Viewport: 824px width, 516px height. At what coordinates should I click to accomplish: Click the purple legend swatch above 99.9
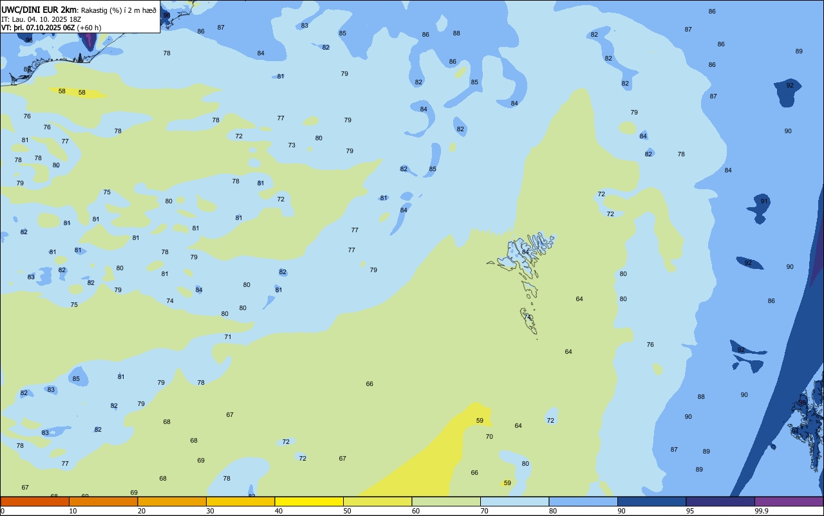click(x=789, y=501)
